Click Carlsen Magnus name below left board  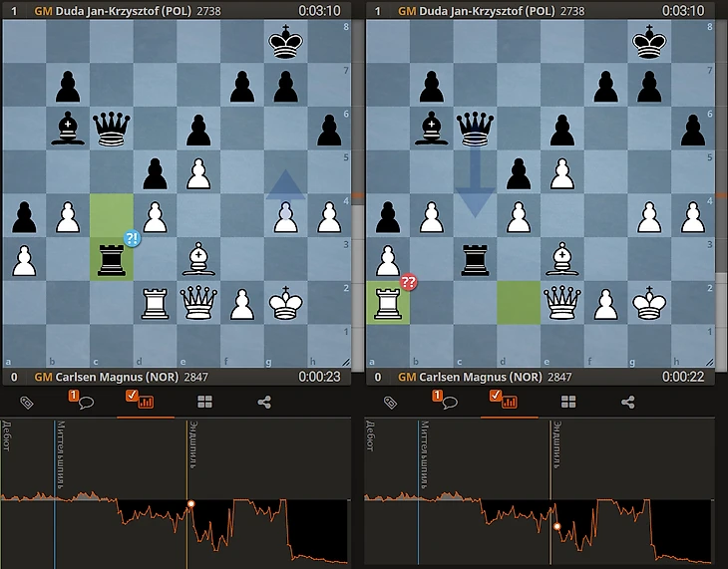pos(117,377)
